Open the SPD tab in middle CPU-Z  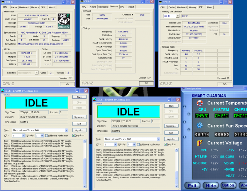pyautogui.click(x=122, y=7)
